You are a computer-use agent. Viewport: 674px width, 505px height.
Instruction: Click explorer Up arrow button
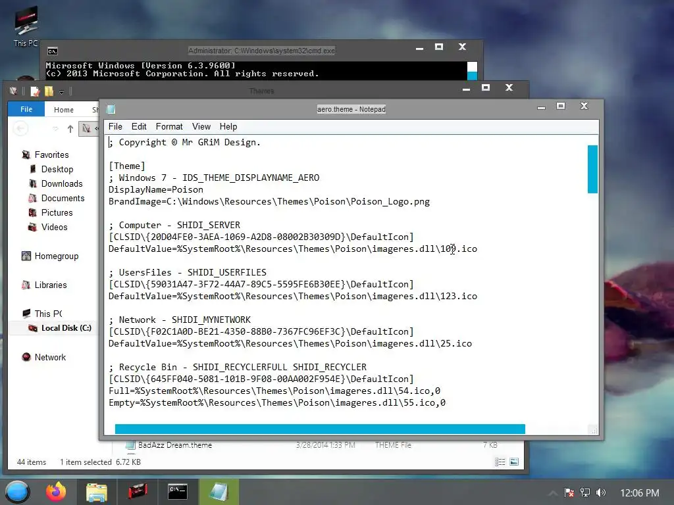(x=70, y=129)
